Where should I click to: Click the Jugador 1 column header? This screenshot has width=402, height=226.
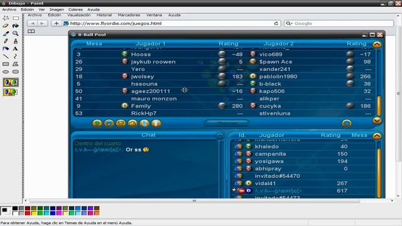pyautogui.click(x=150, y=43)
